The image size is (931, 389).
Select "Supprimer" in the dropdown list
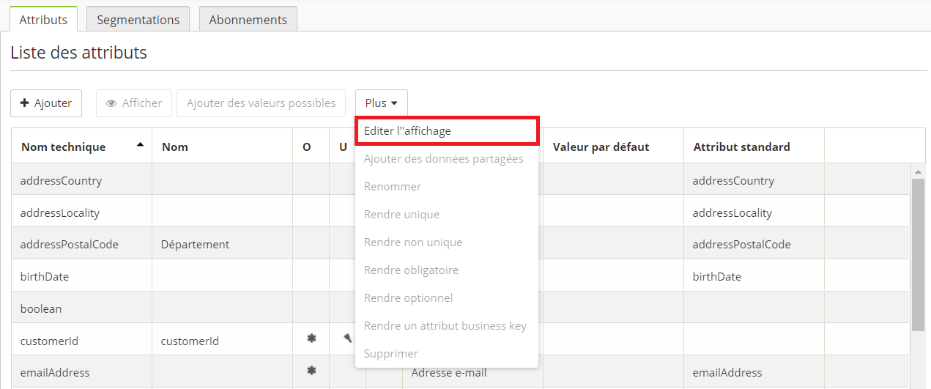click(391, 354)
